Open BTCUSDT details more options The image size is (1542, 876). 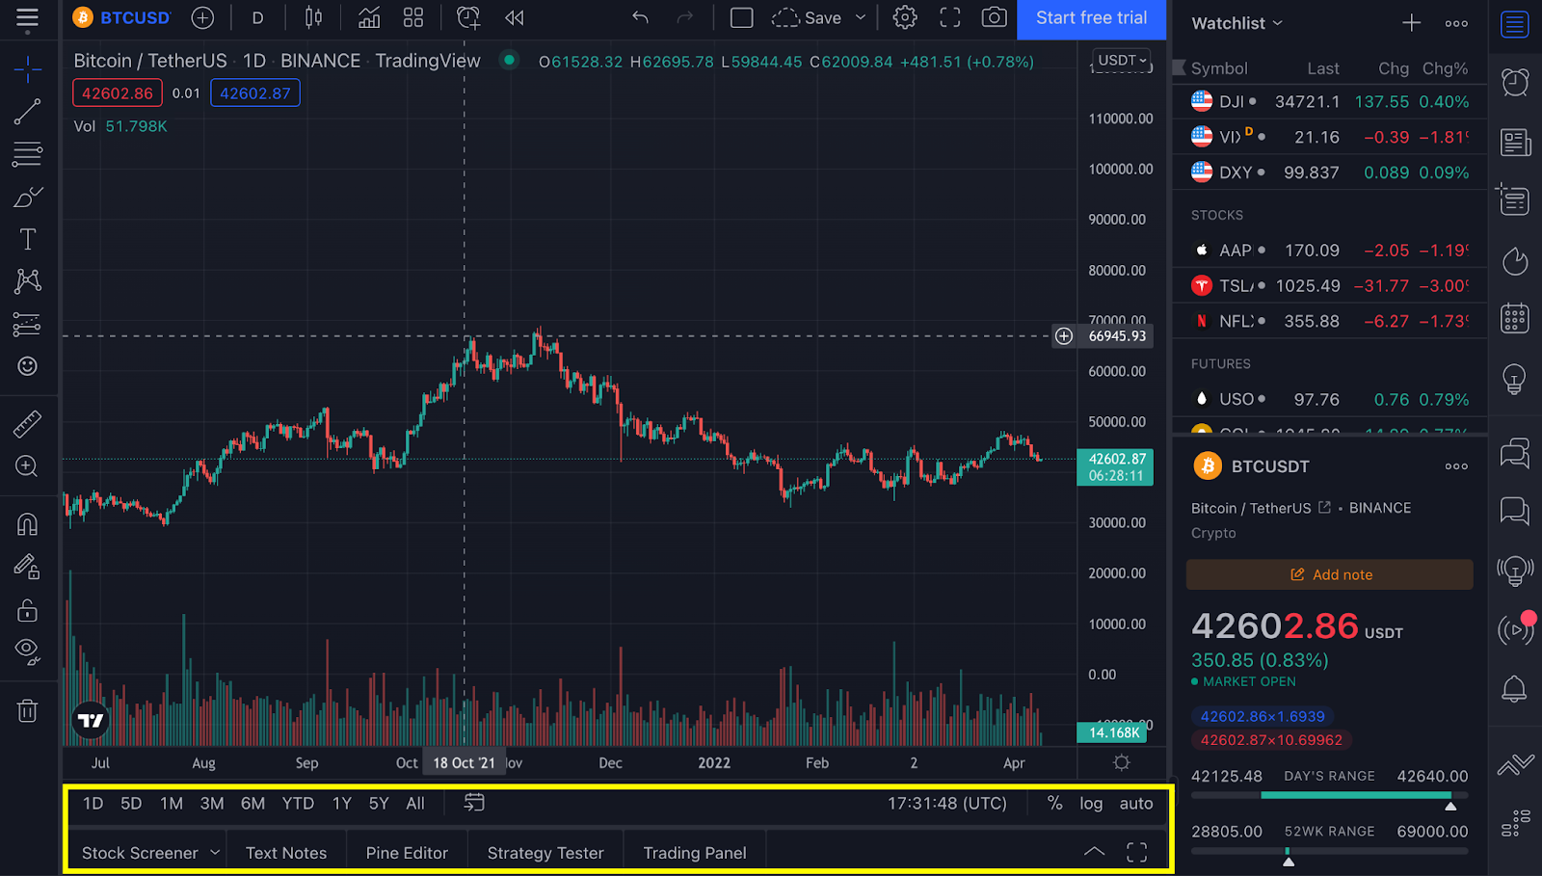(1456, 466)
